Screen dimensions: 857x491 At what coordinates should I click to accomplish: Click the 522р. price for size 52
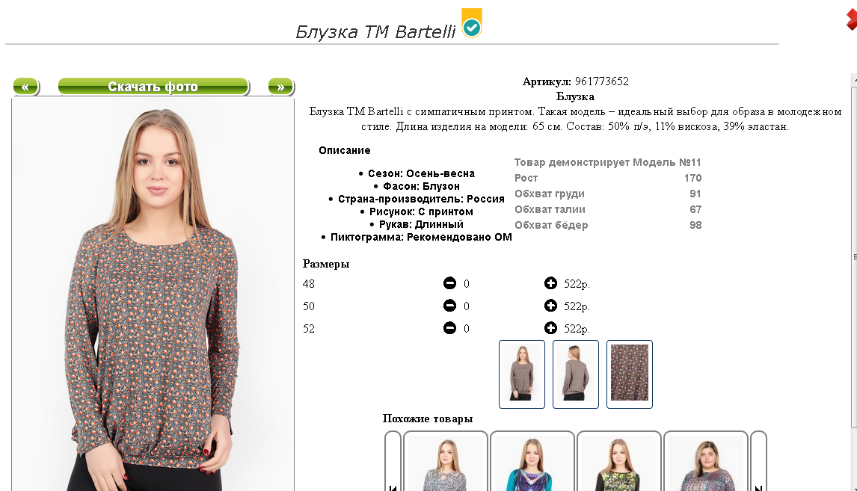click(577, 329)
